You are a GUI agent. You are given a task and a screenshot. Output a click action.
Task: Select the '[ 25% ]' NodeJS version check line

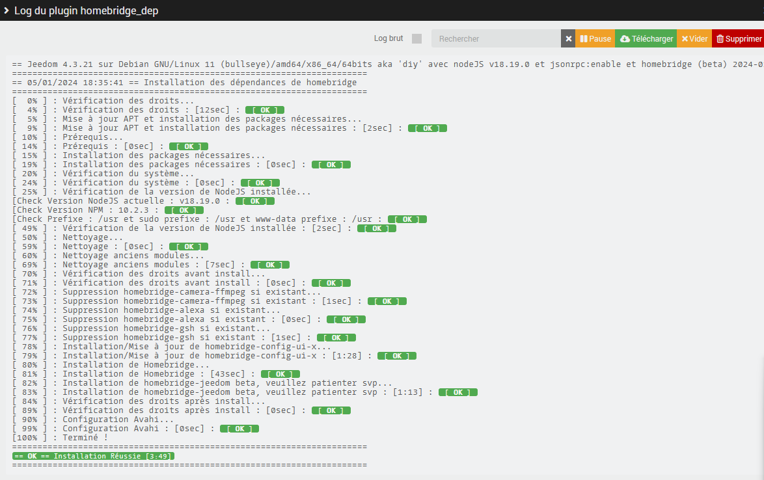point(161,192)
